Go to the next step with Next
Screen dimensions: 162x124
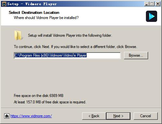(118, 116)
